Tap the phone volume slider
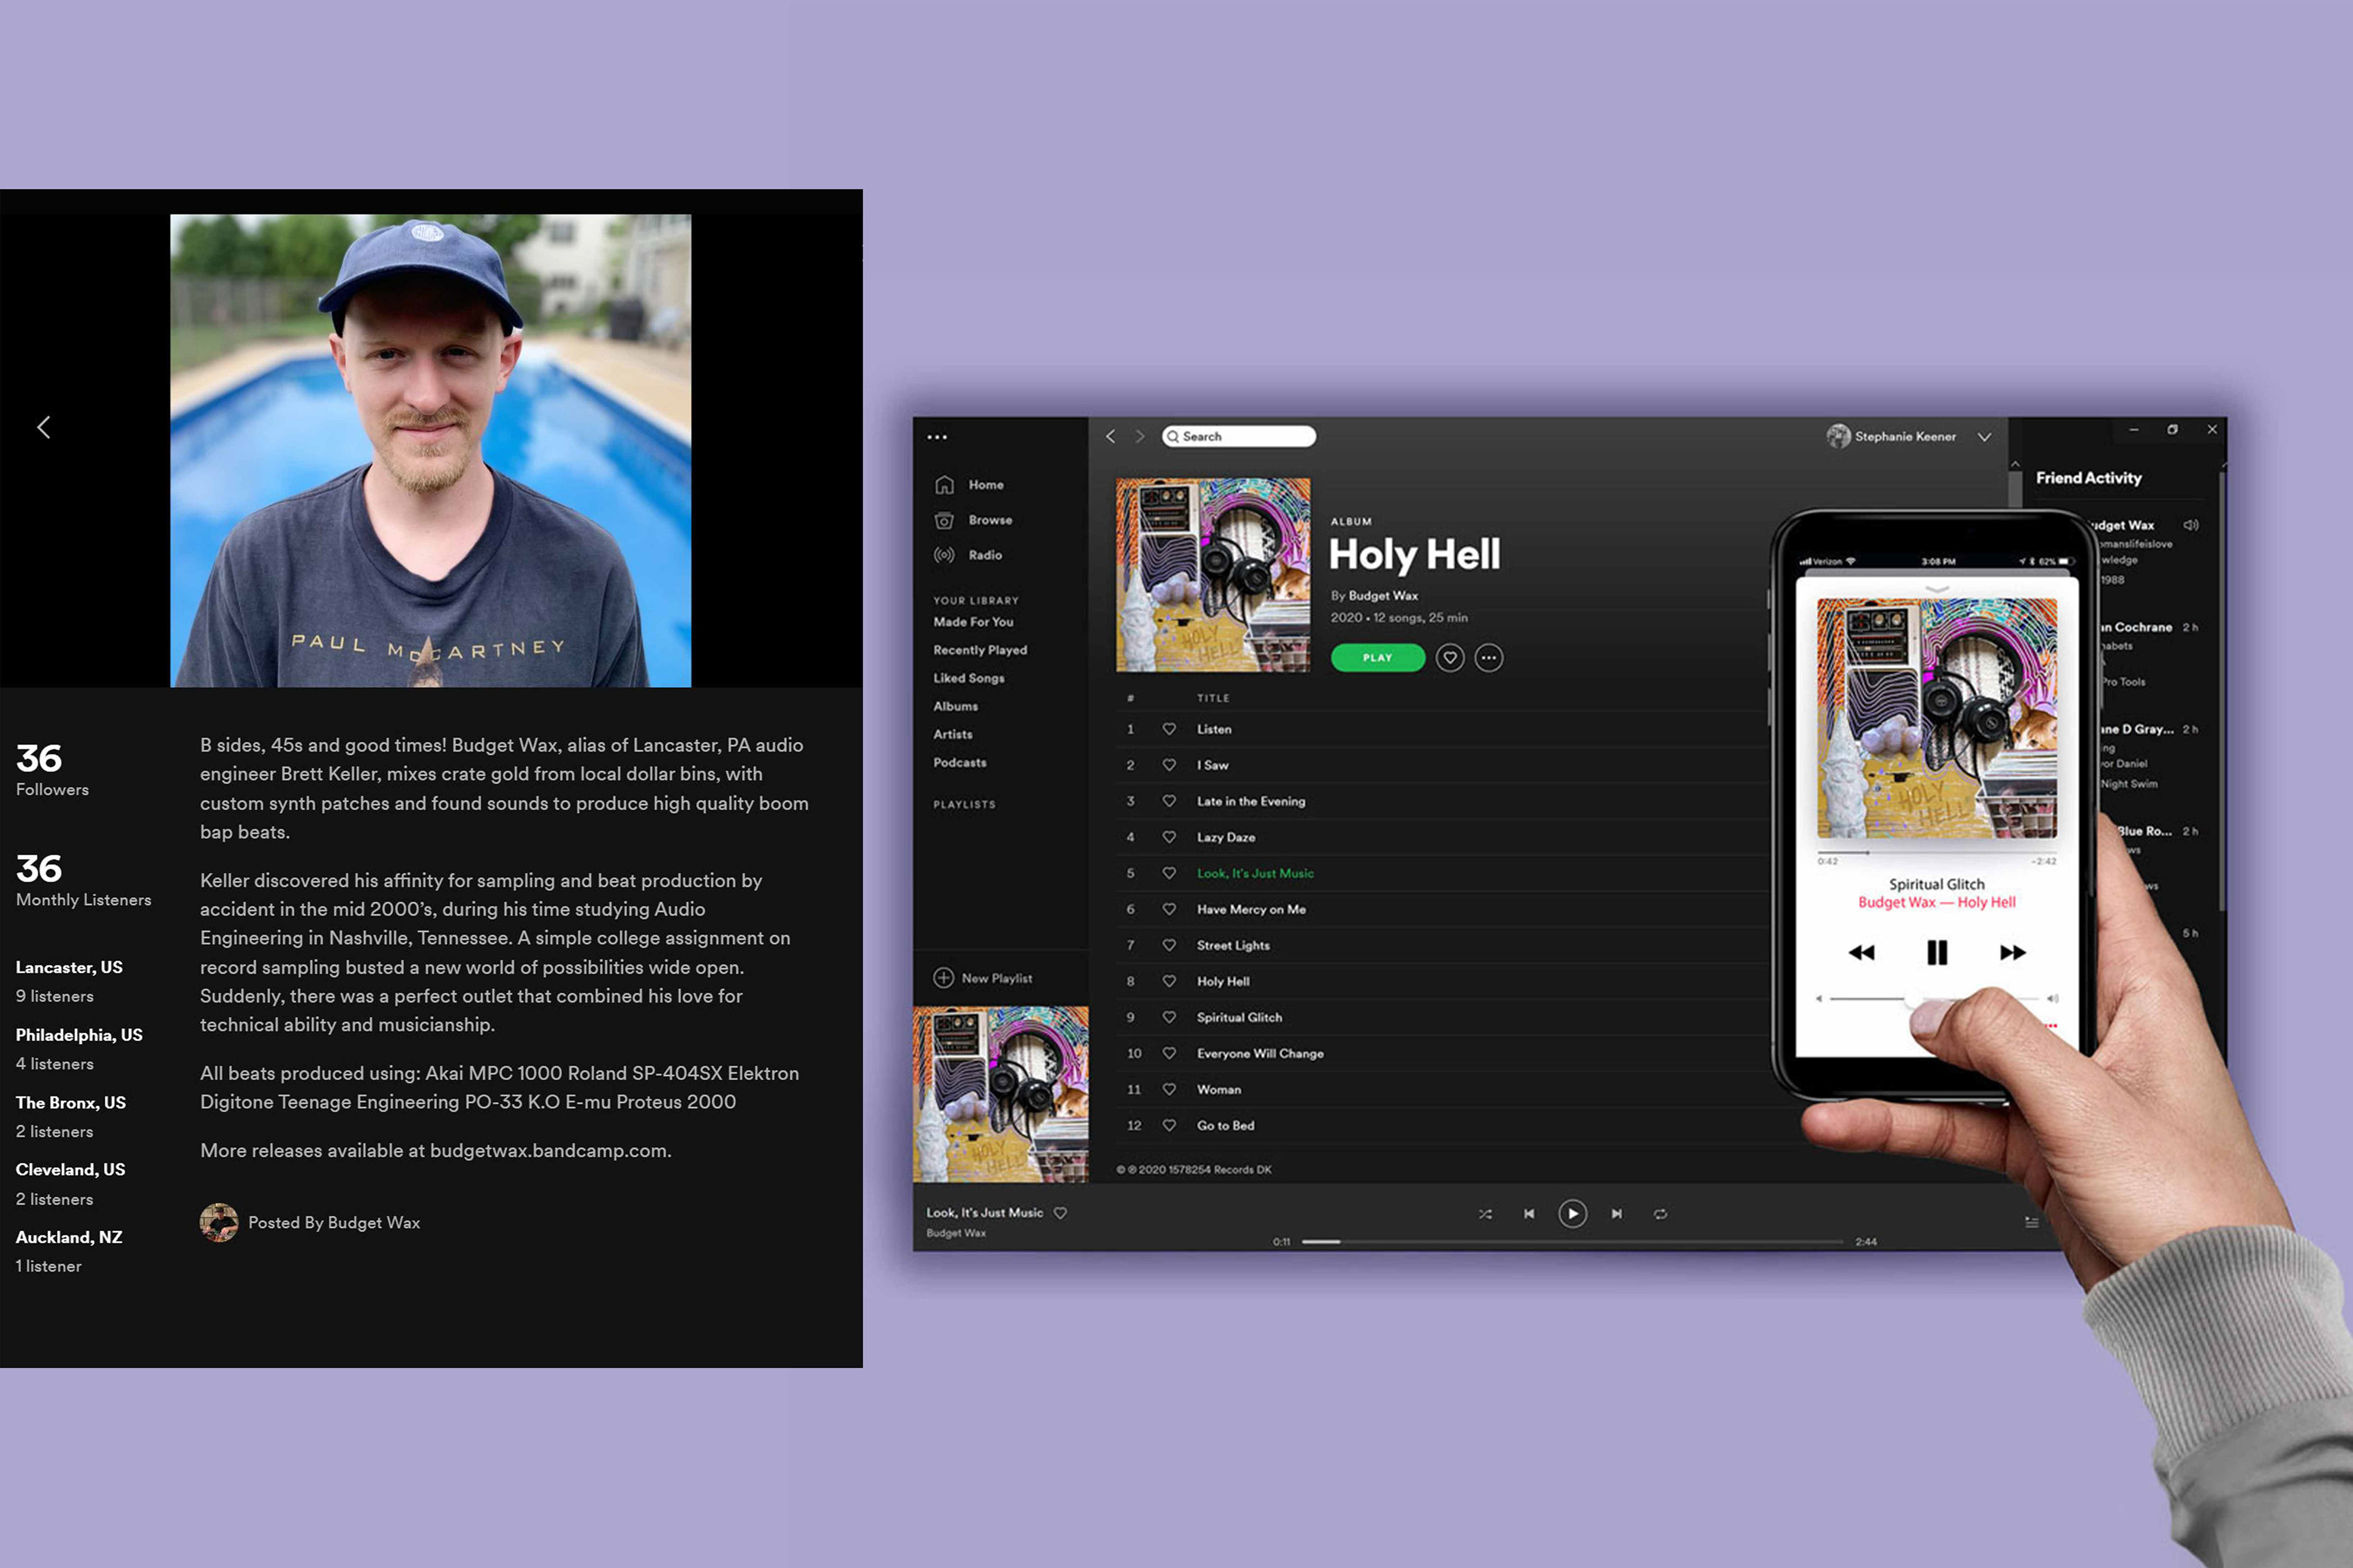The image size is (2353, 1568). click(1935, 999)
